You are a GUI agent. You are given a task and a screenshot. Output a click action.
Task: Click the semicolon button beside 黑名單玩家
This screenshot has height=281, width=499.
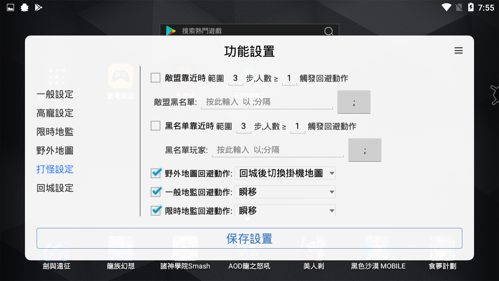pyautogui.click(x=365, y=149)
